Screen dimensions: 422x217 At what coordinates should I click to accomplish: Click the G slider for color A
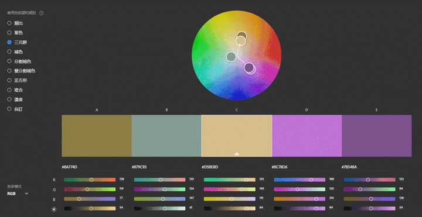coord(90,190)
